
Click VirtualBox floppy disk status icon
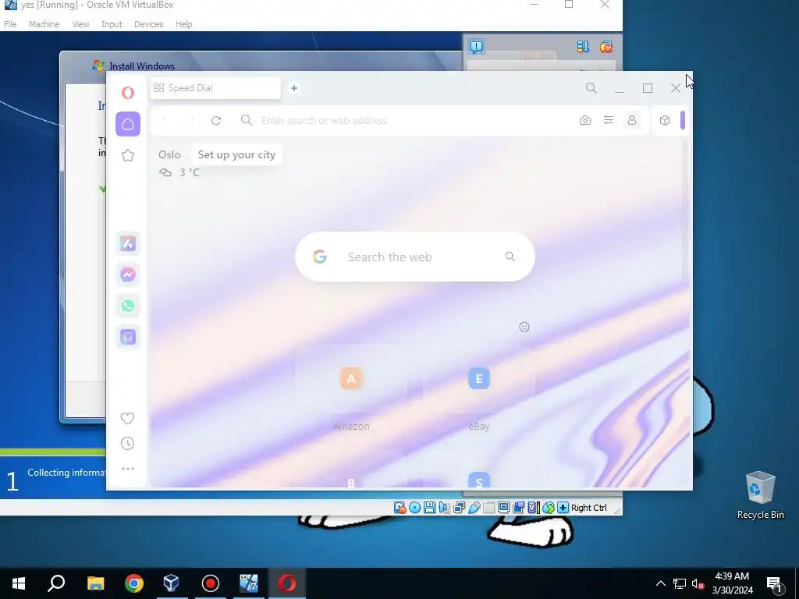pos(430,508)
